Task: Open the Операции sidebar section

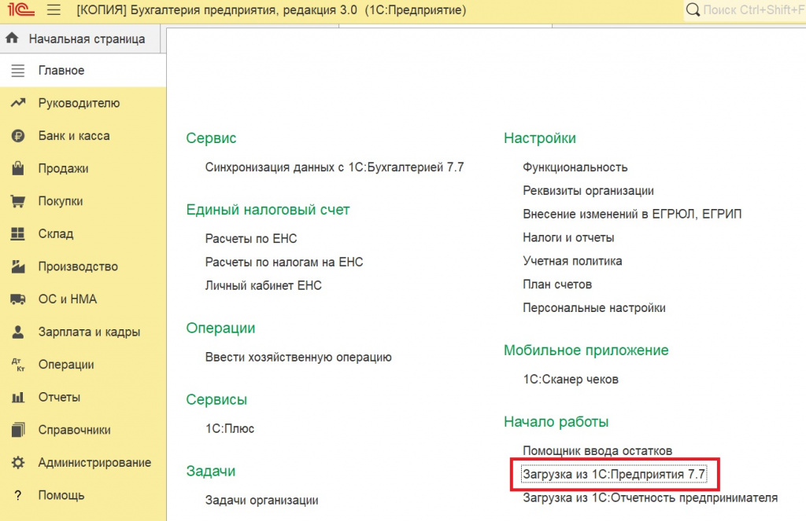Action: coord(83,365)
